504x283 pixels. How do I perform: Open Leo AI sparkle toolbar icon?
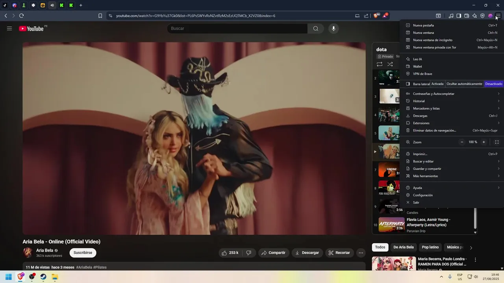(x=474, y=16)
